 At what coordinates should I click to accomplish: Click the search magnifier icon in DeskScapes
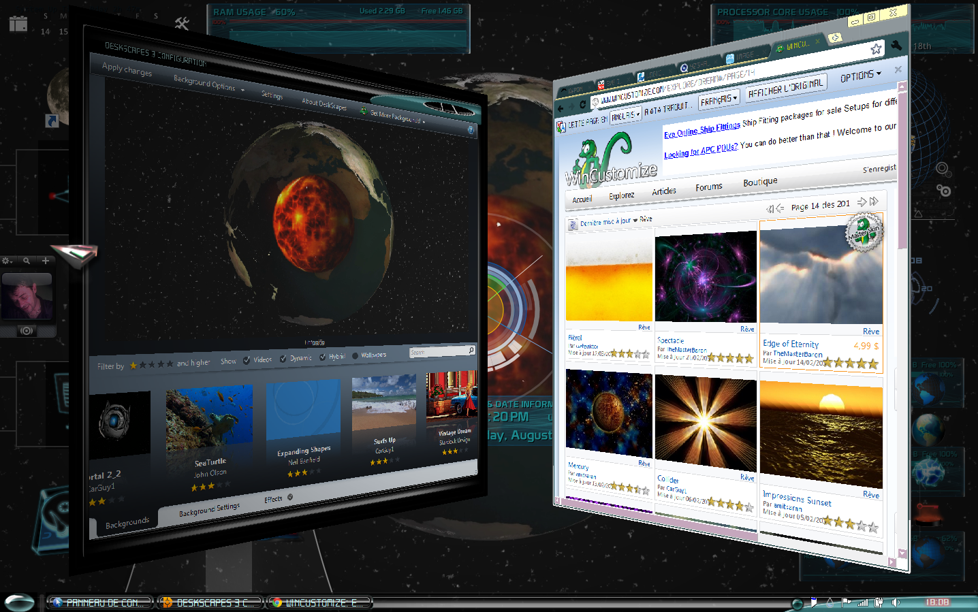(x=471, y=350)
